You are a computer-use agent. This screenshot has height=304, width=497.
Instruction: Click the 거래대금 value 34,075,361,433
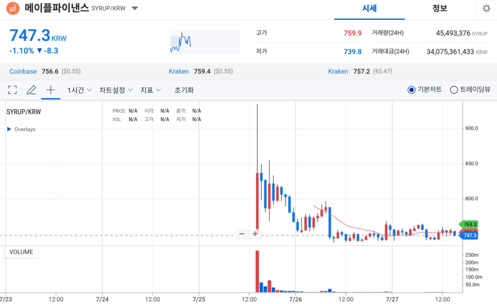coord(450,51)
